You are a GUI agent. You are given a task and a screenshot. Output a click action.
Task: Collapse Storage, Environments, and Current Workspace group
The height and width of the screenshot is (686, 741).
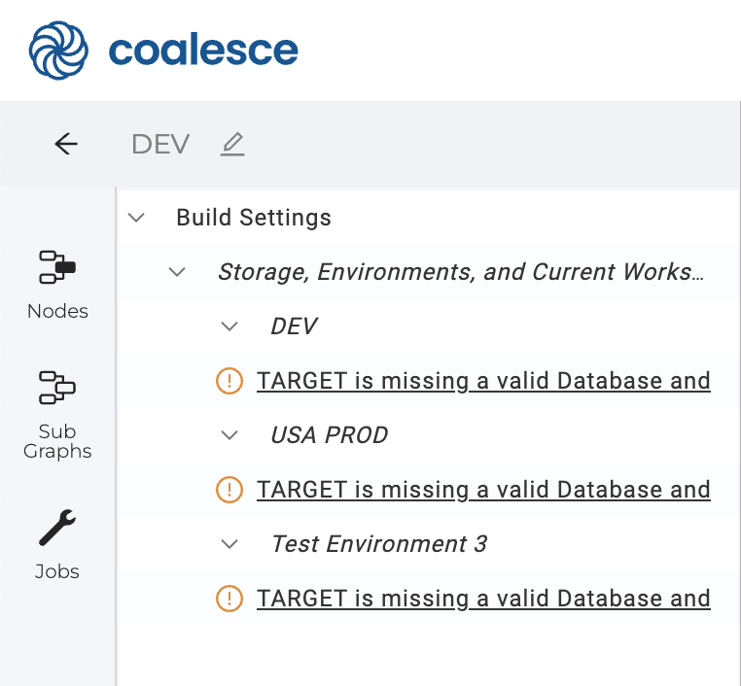tap(177, 272)
